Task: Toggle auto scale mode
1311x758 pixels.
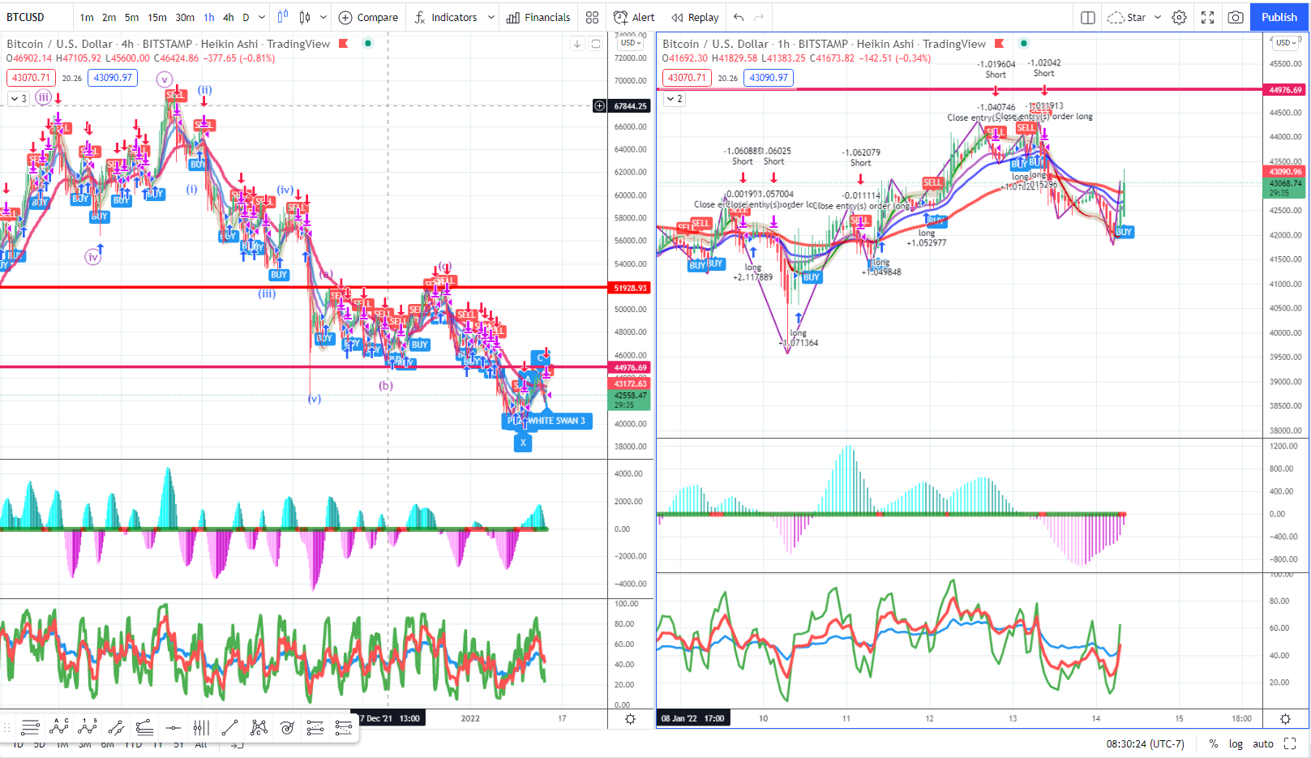Action: click(1263, 743)
